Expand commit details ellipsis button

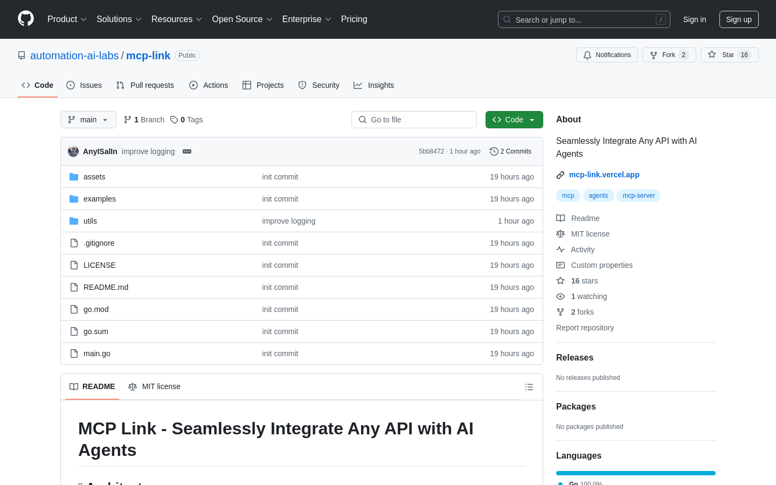(187, 151)
